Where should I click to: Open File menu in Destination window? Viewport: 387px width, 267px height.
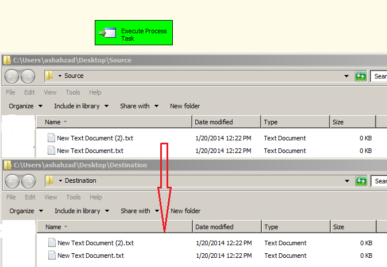(x=11, y=197)
